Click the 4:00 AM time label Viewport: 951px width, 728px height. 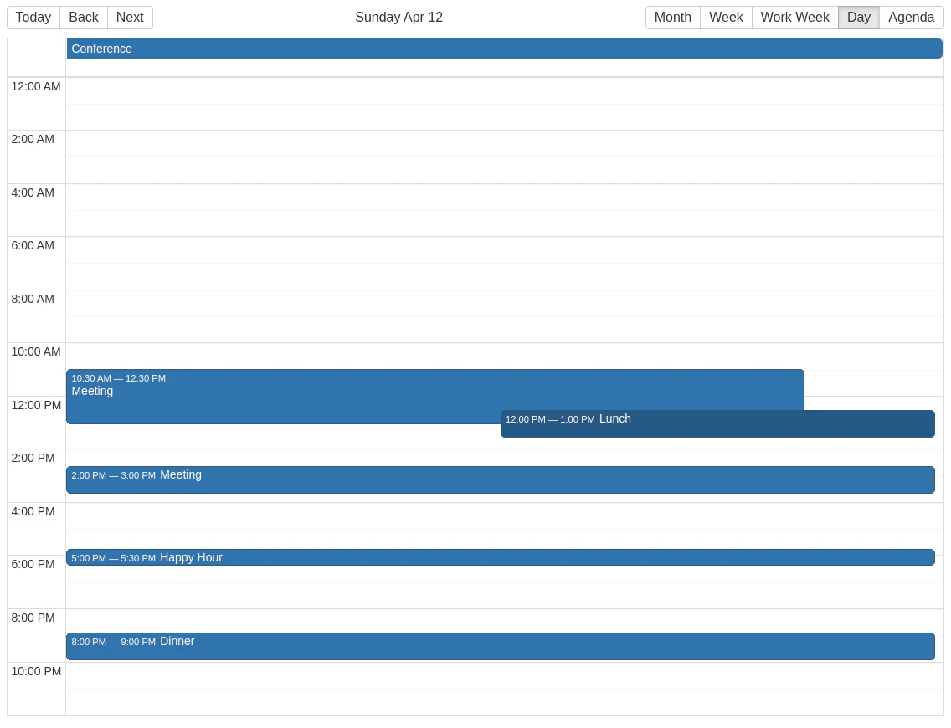tap(33, 192)
